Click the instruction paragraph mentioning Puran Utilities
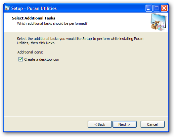Image resolution: width=174 pixels, height=137 pixels. coord(80,41)
